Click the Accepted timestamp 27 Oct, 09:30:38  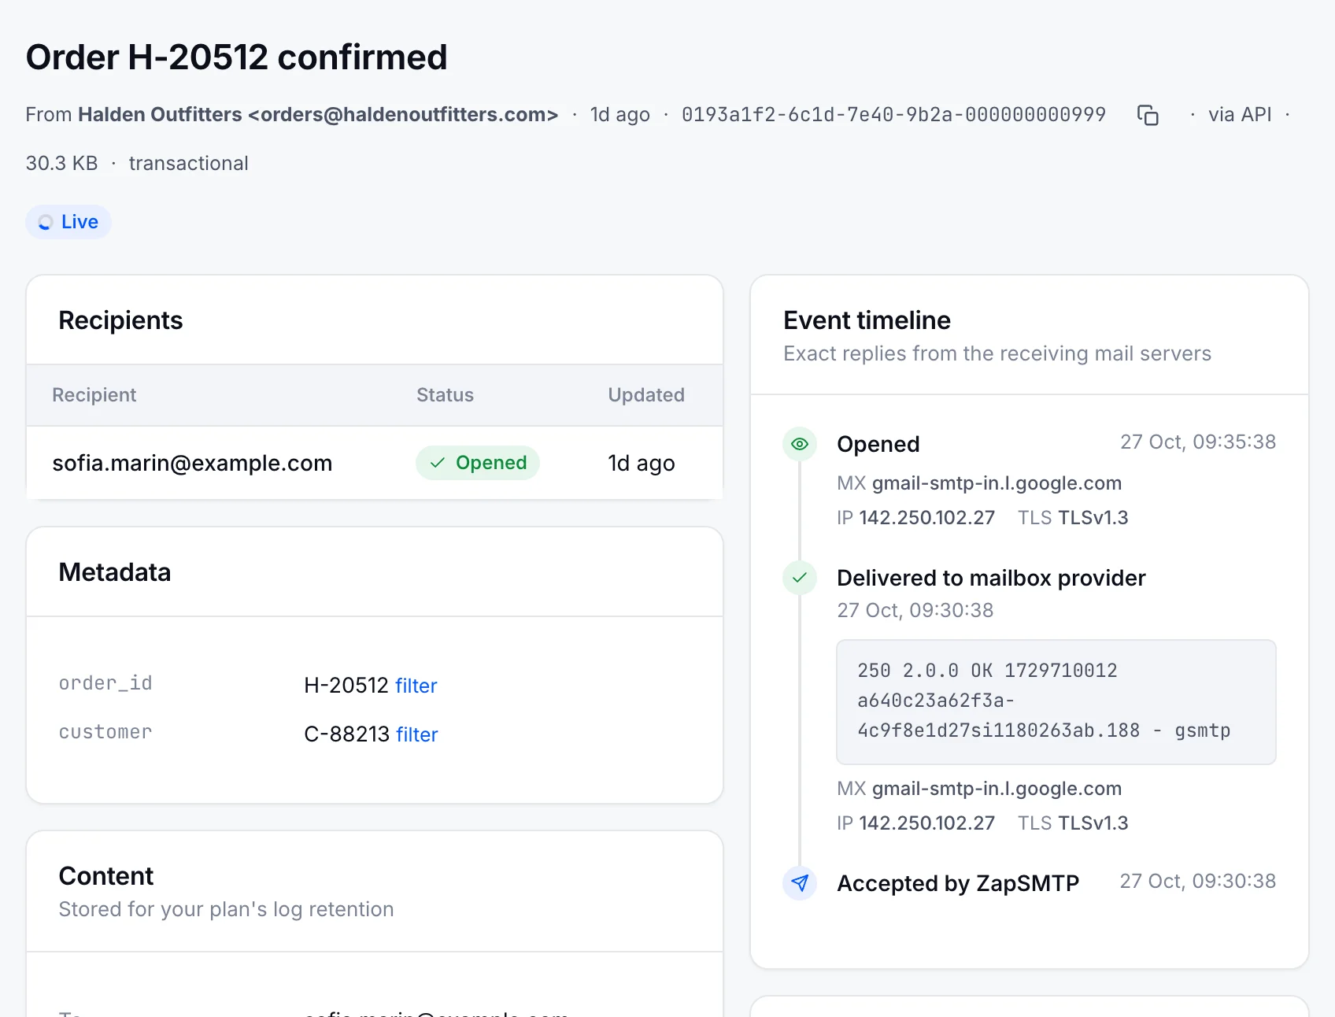[x=1198, y=881]
